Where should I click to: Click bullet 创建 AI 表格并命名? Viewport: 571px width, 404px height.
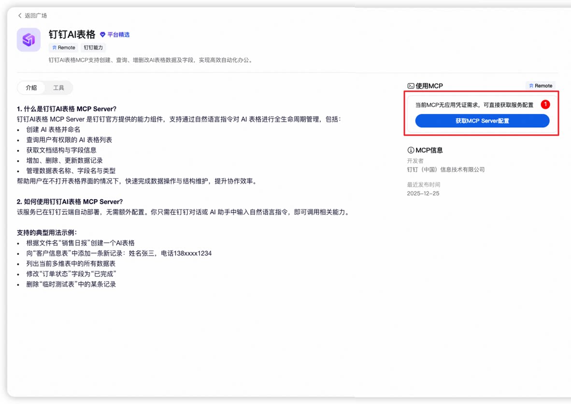click(x=53, y=129)
